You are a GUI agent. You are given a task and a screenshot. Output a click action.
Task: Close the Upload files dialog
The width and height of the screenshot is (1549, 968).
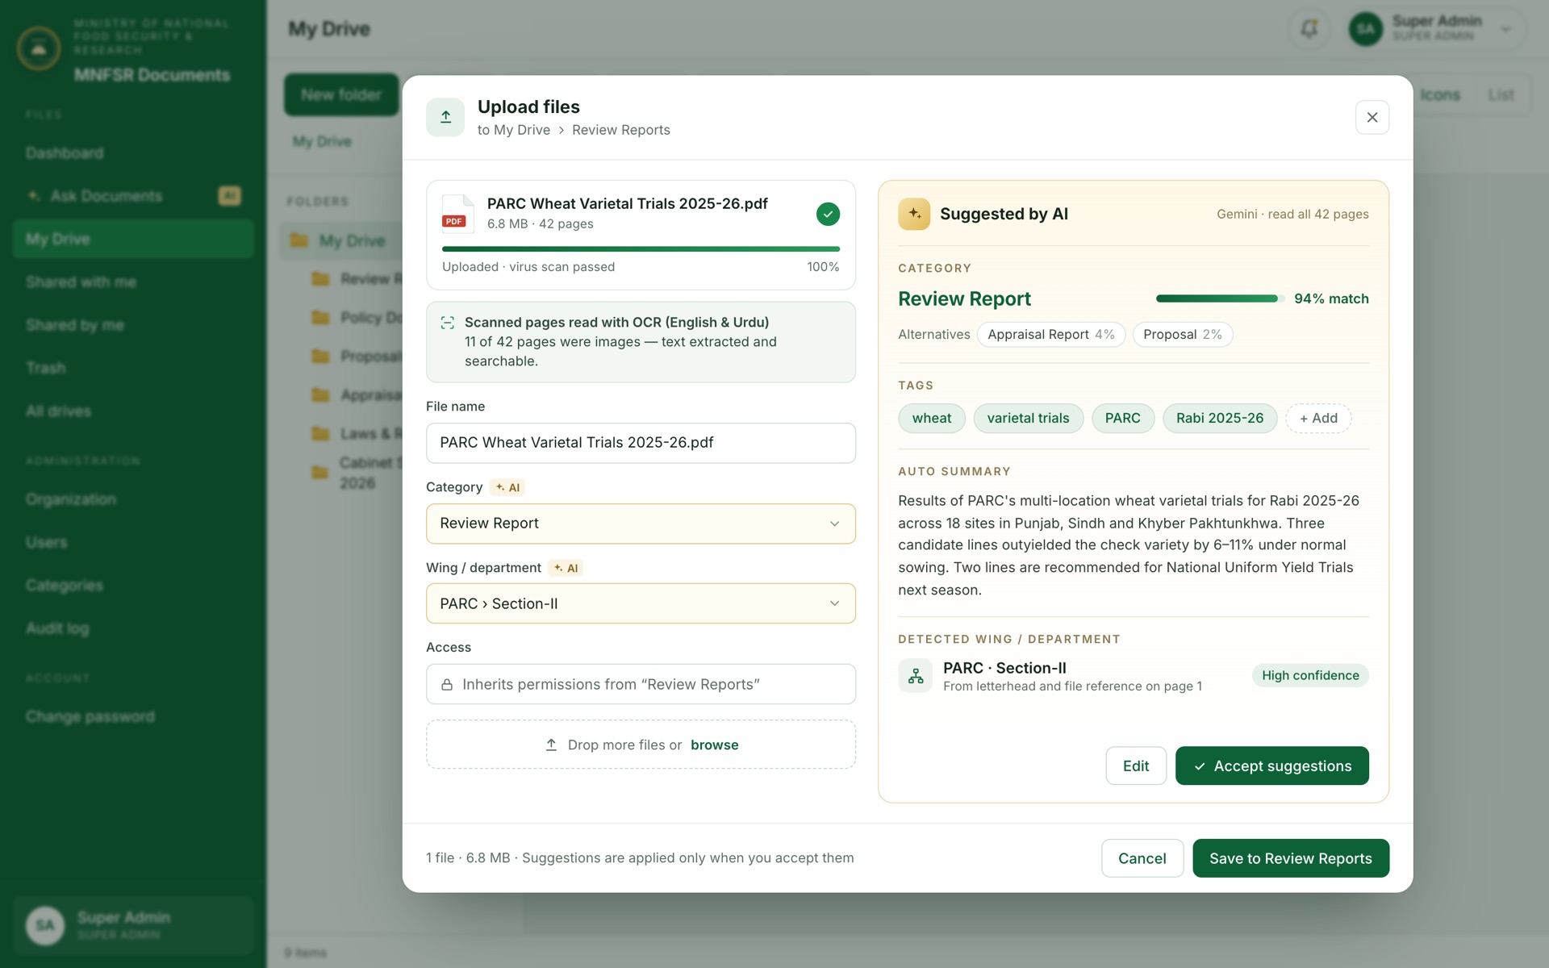(x=1372, y=118)
